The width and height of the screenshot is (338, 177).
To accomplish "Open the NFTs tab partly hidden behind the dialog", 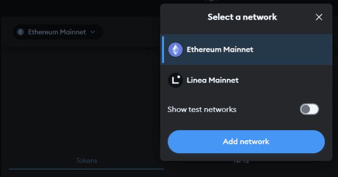I will [x=241, y=161].
